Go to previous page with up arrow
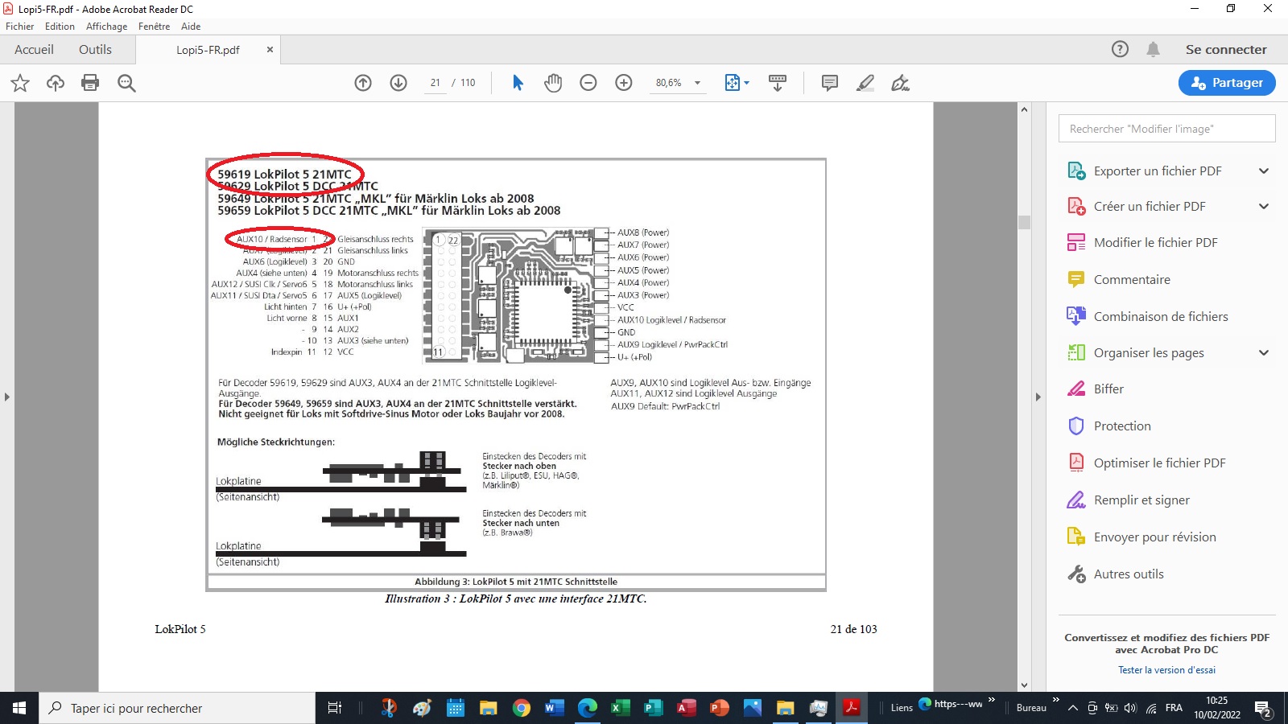Image resolution: width=1288 pixels, height=724 pixels. tap(363, 83)
